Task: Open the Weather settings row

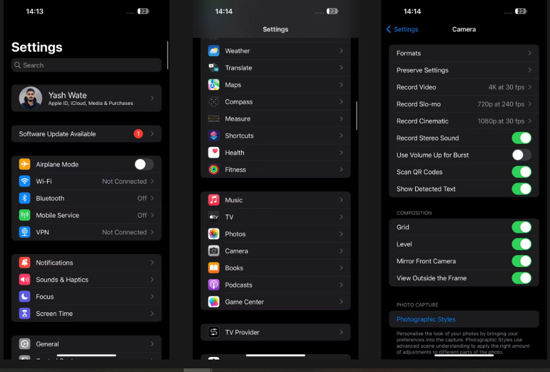Action: [x=276, y=51]
